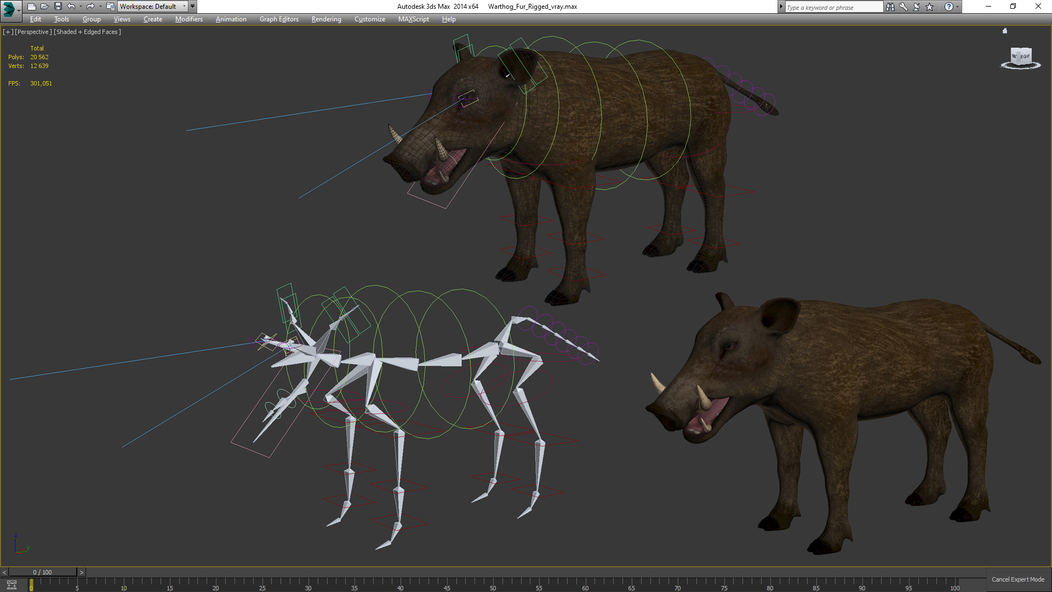
Task: Open the Workspace: Default dropdown
Action: [152, 7]
